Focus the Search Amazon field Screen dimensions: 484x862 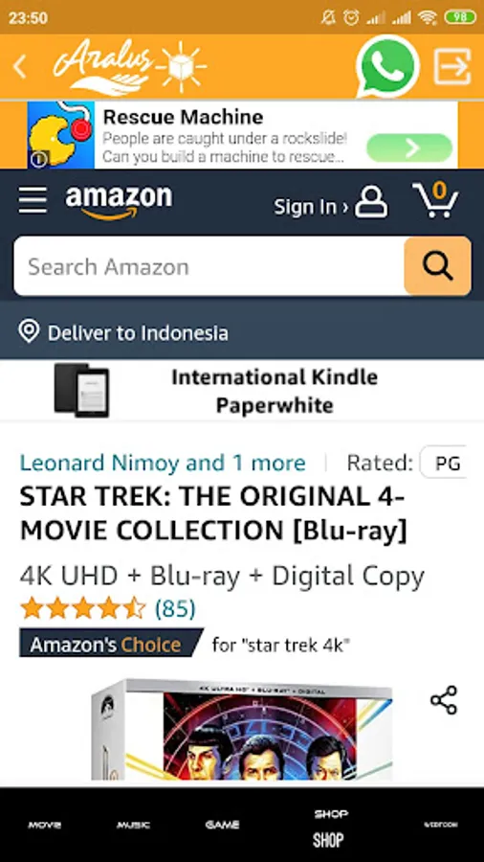(209, 266)
